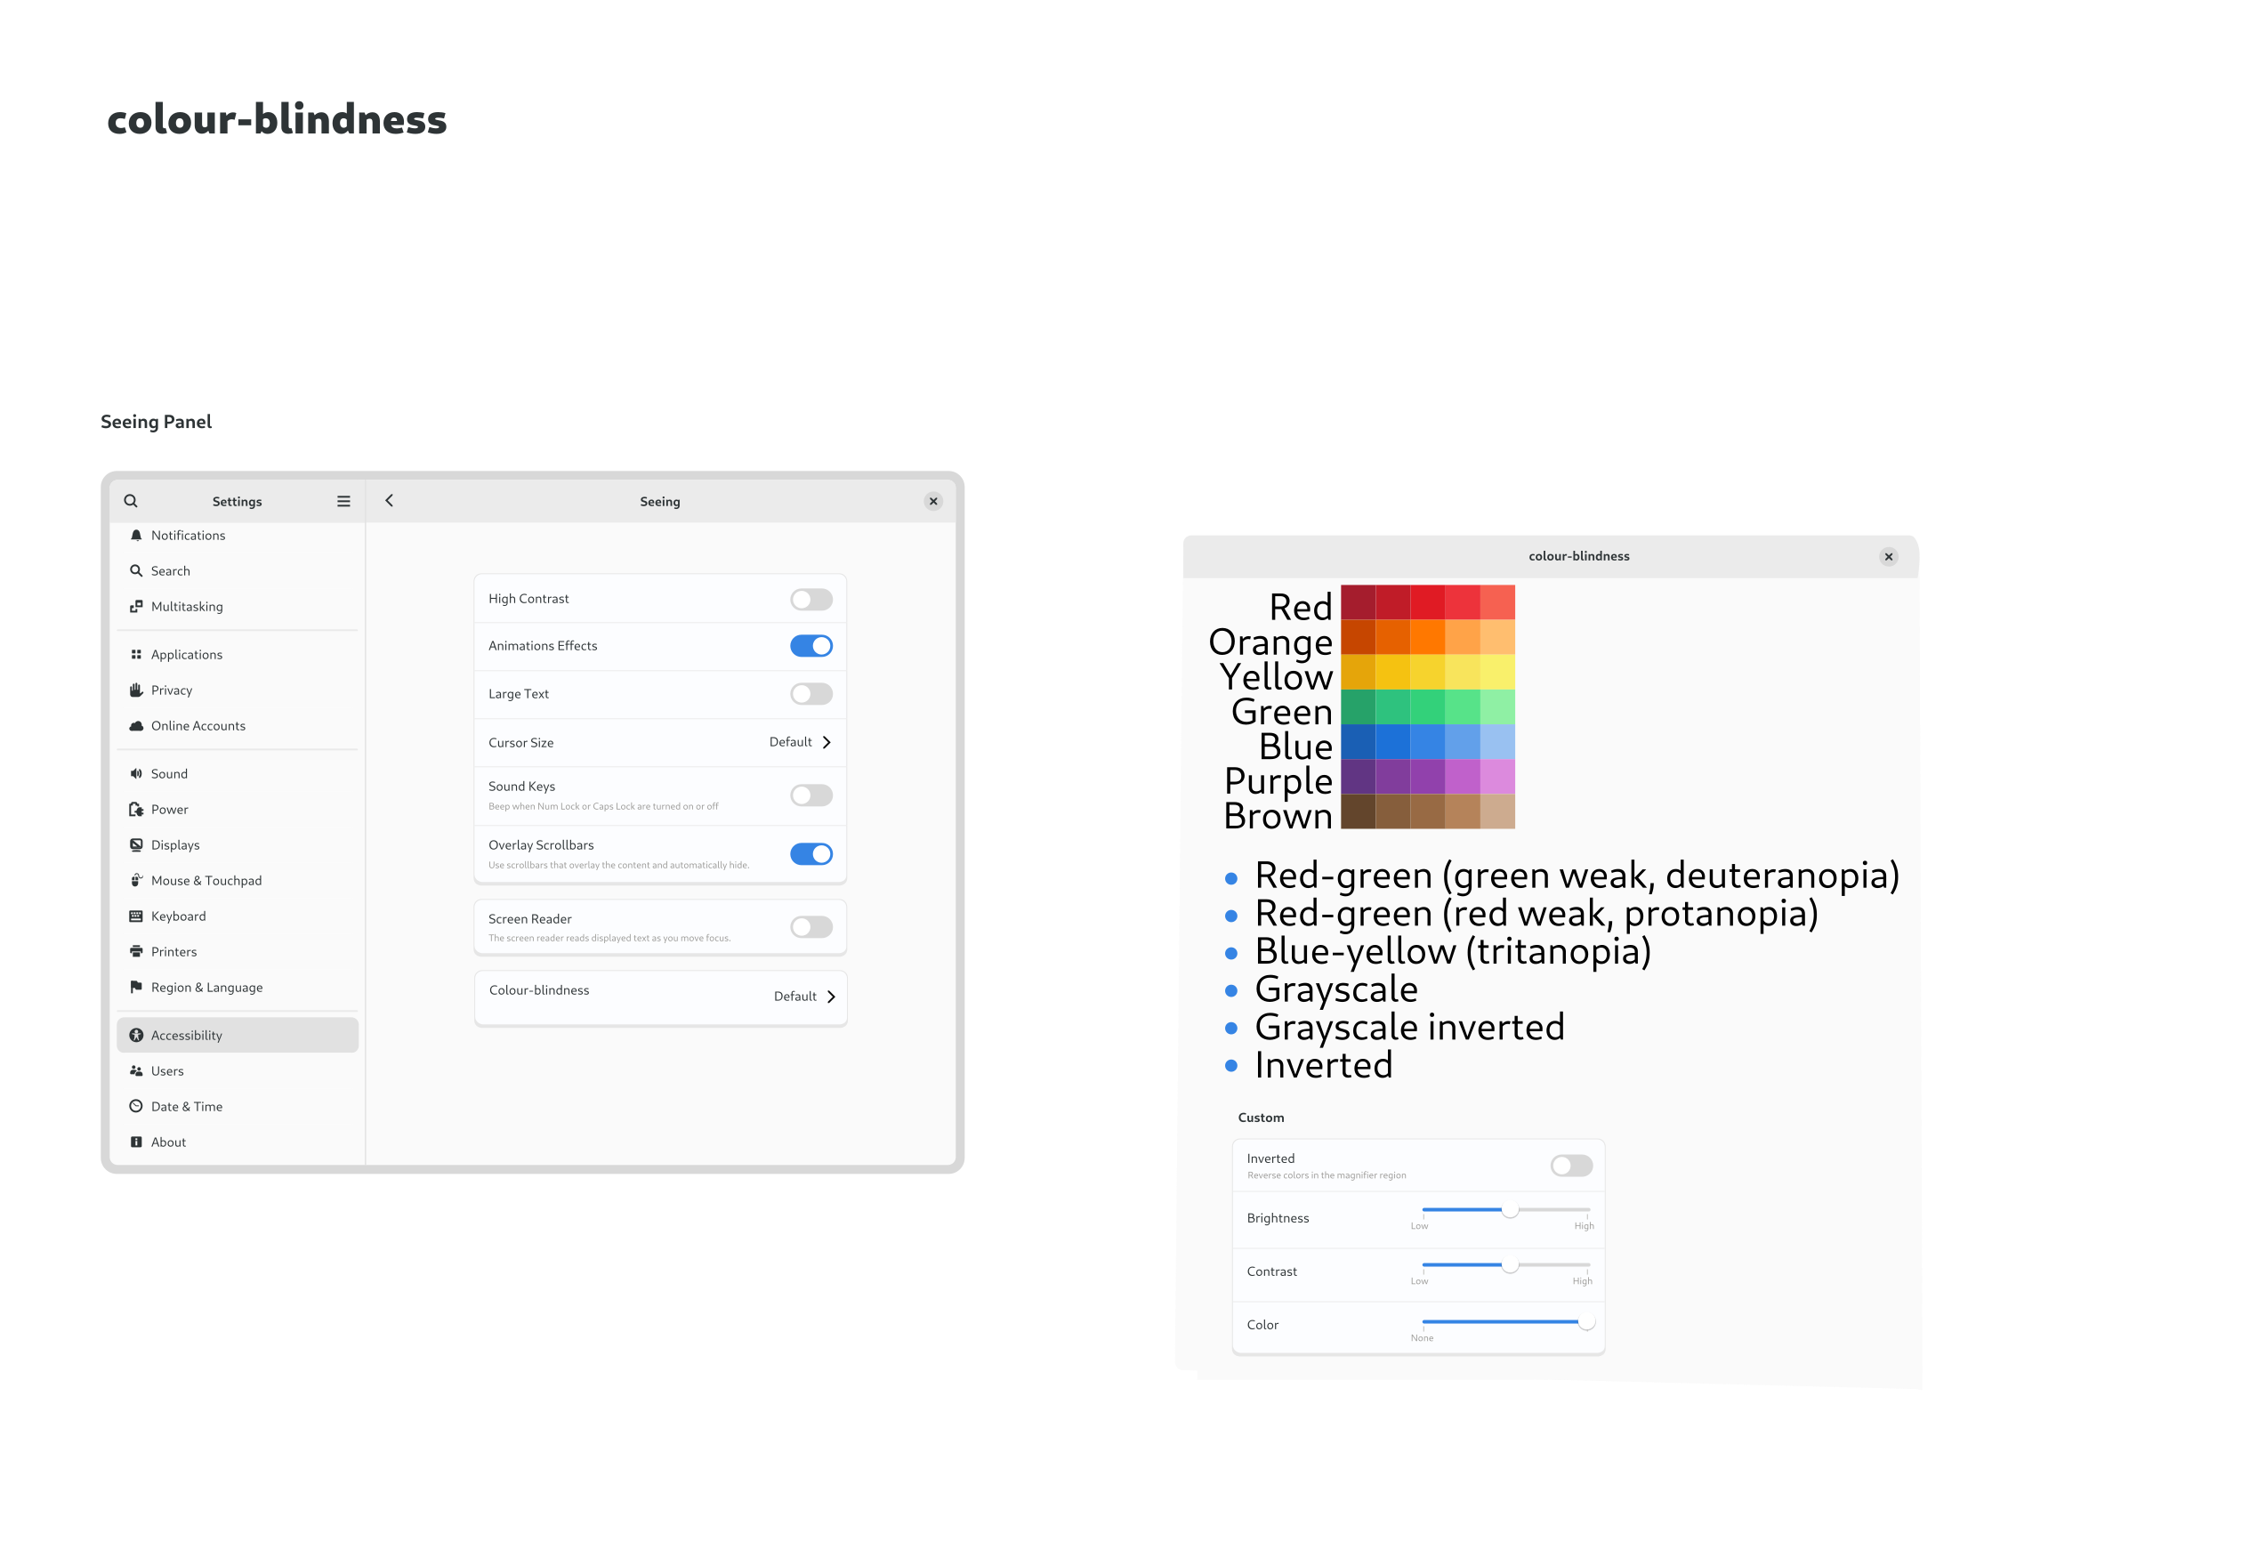Click the Accessibility person icon
The width and height of the screenshot is (2242, 1566).
(137, 1035)
